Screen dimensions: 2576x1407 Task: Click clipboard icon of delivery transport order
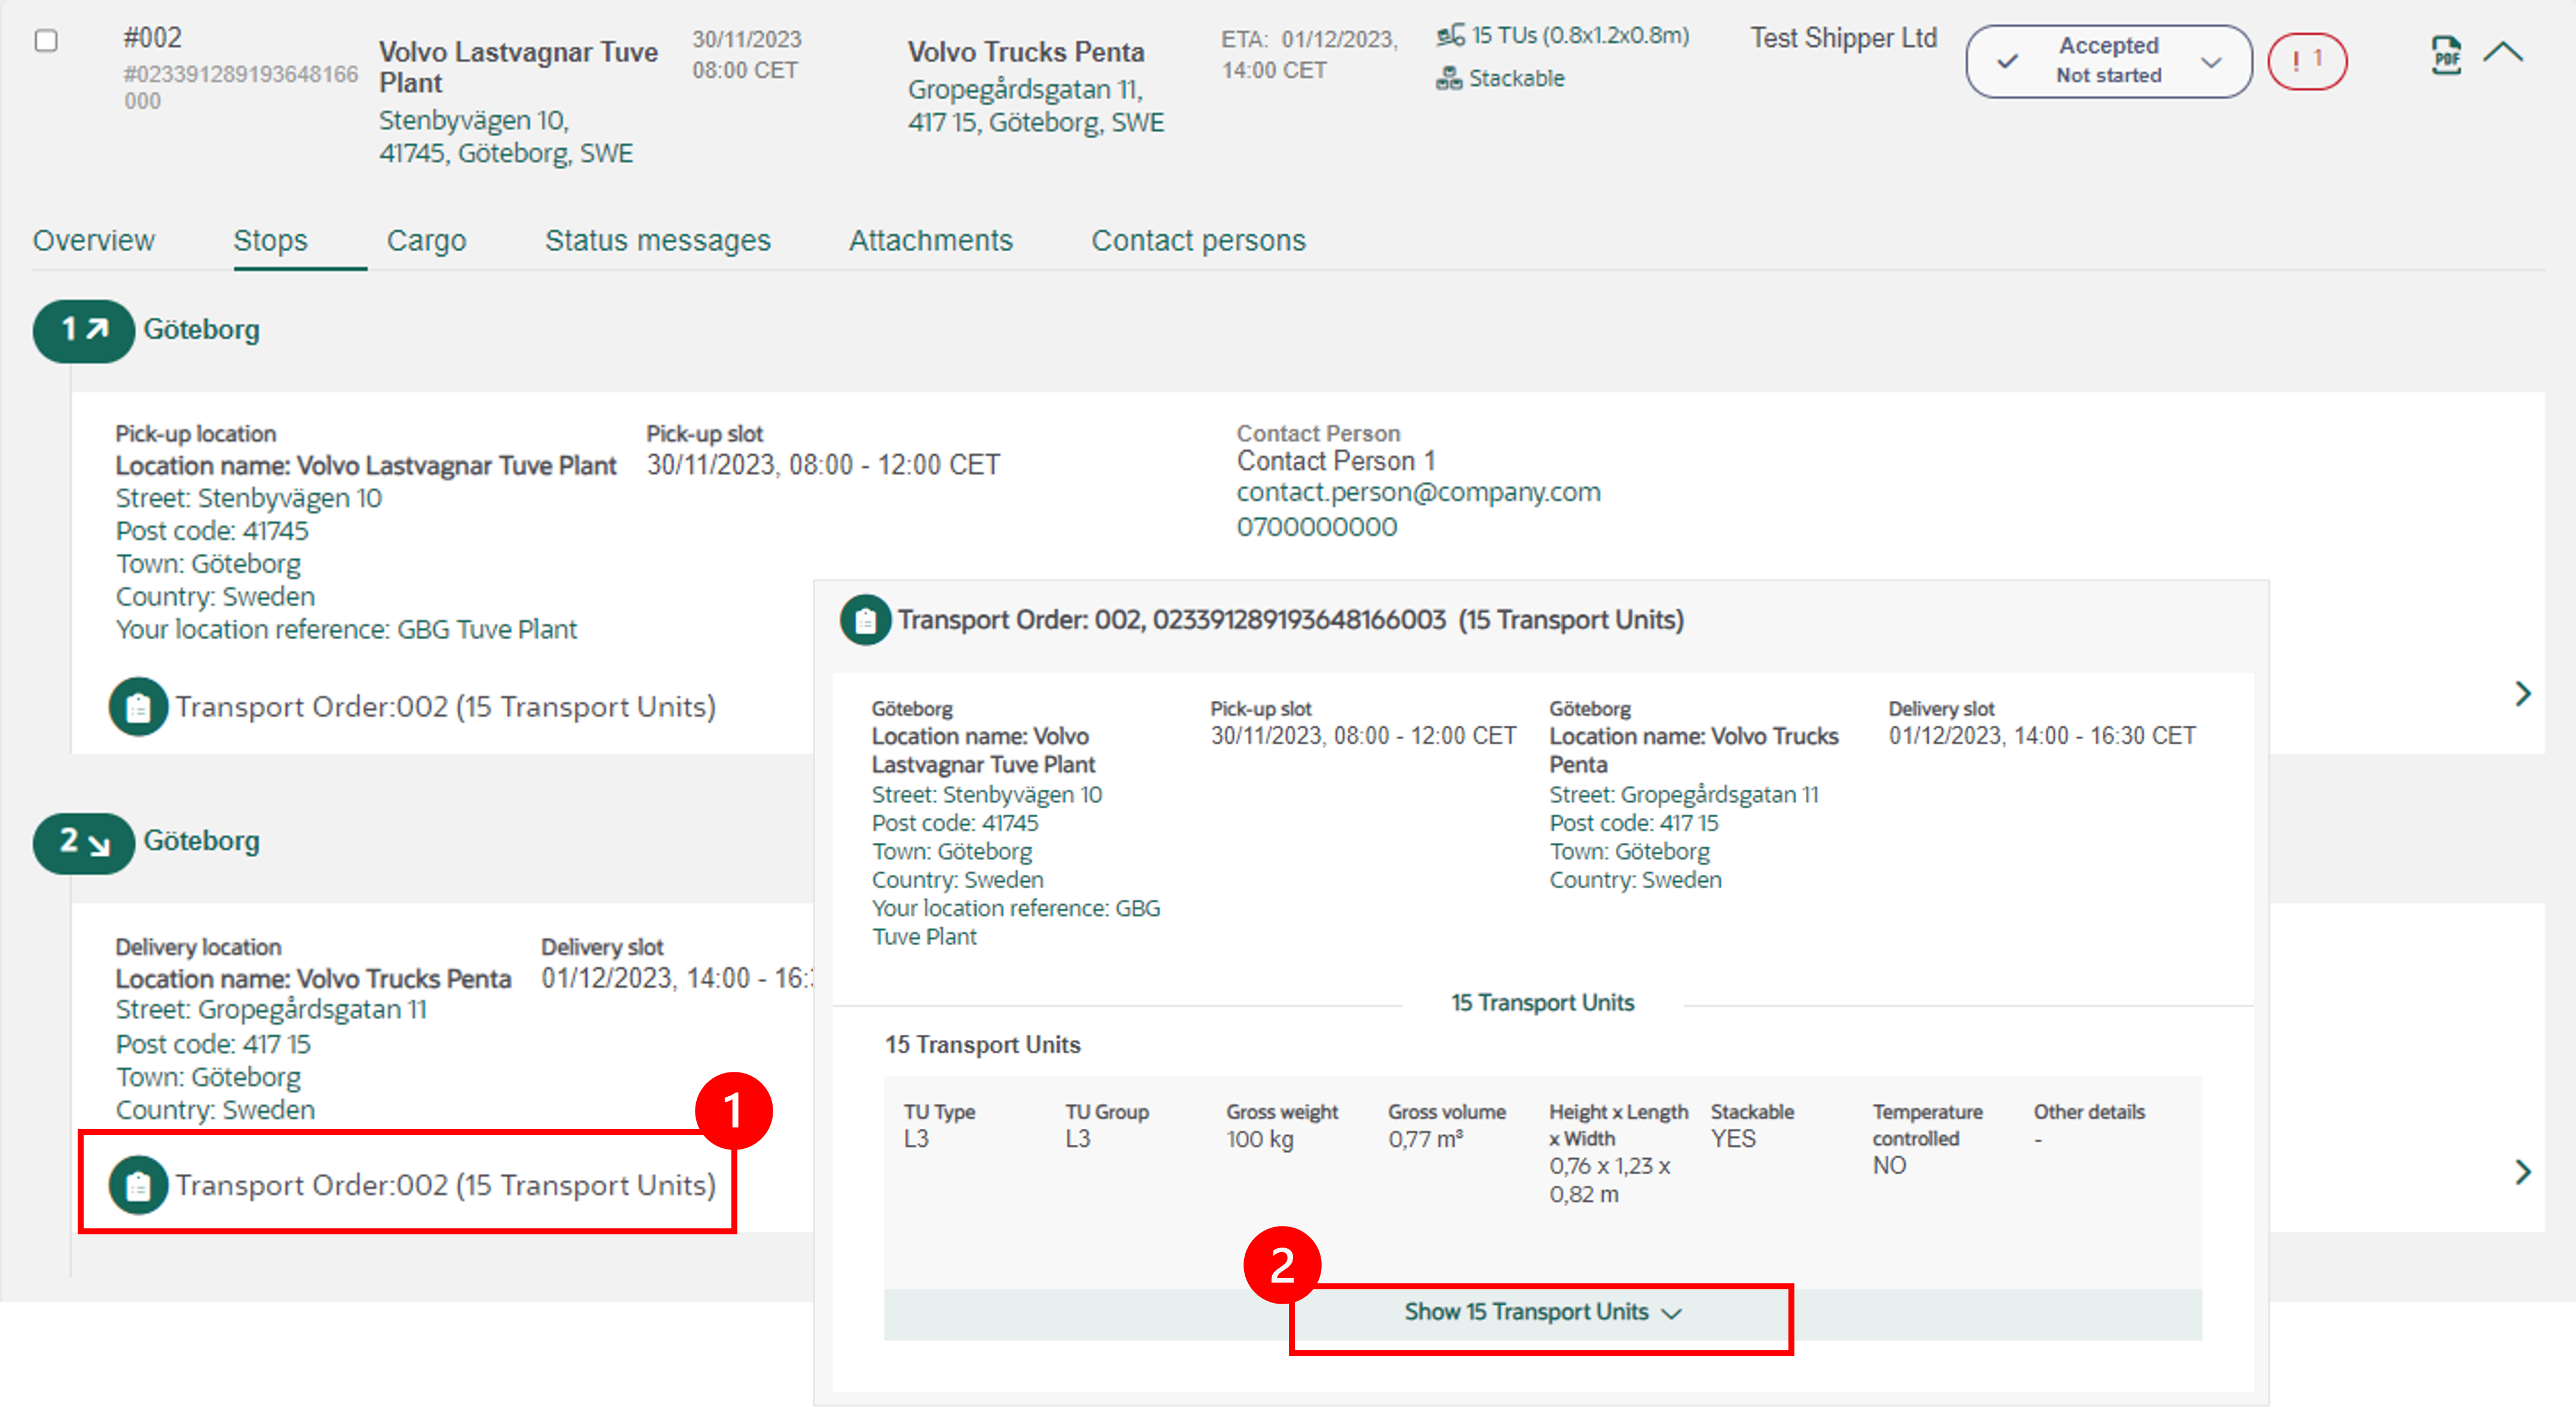coord(138,1185)
